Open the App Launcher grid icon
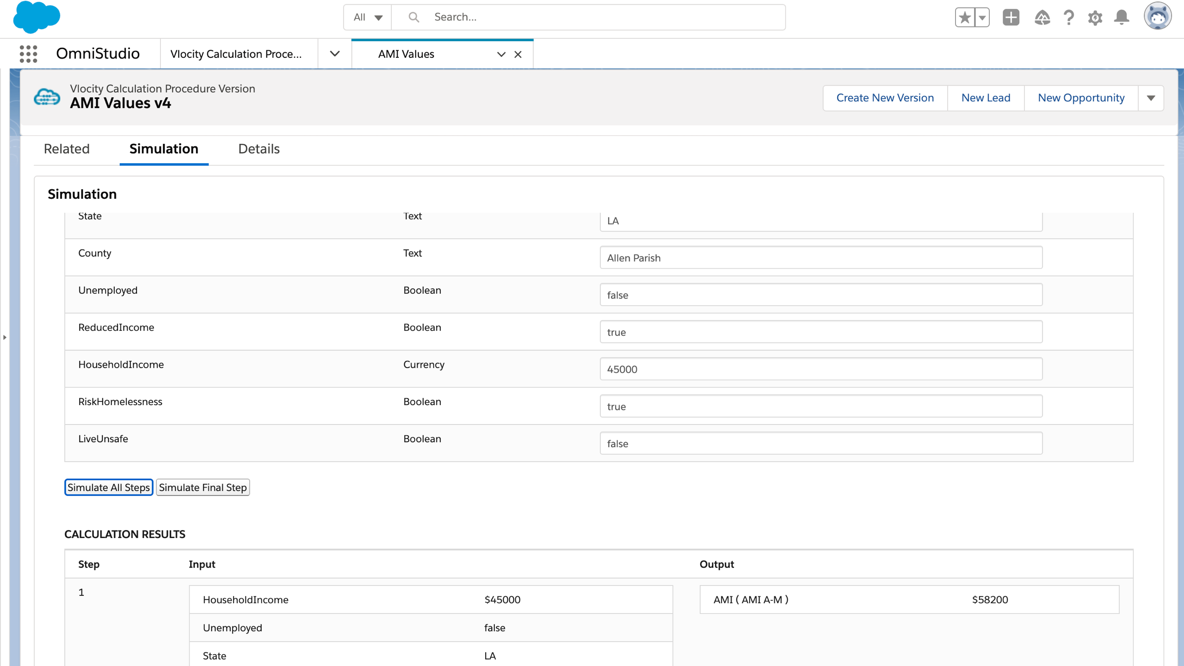The image size is (1184, 666). tap(28, 54)
